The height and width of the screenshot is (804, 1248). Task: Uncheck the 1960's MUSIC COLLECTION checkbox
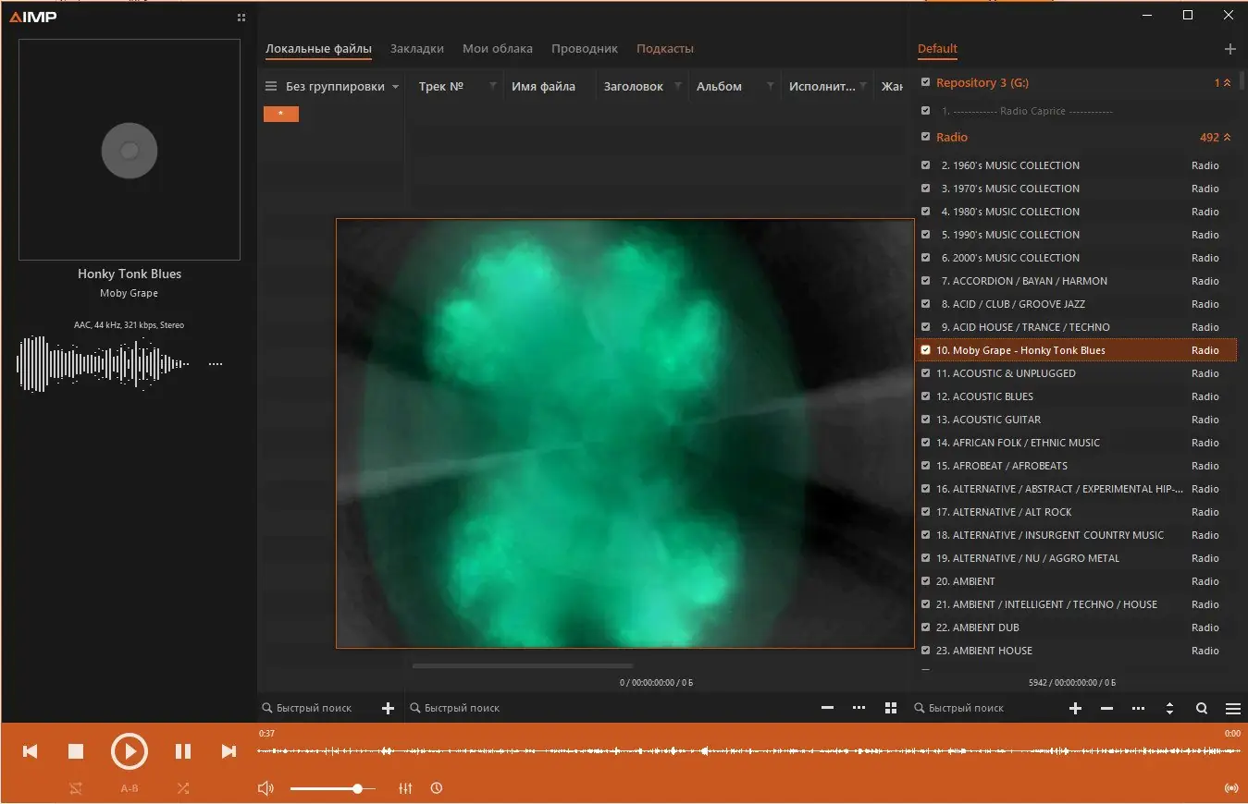925,165
